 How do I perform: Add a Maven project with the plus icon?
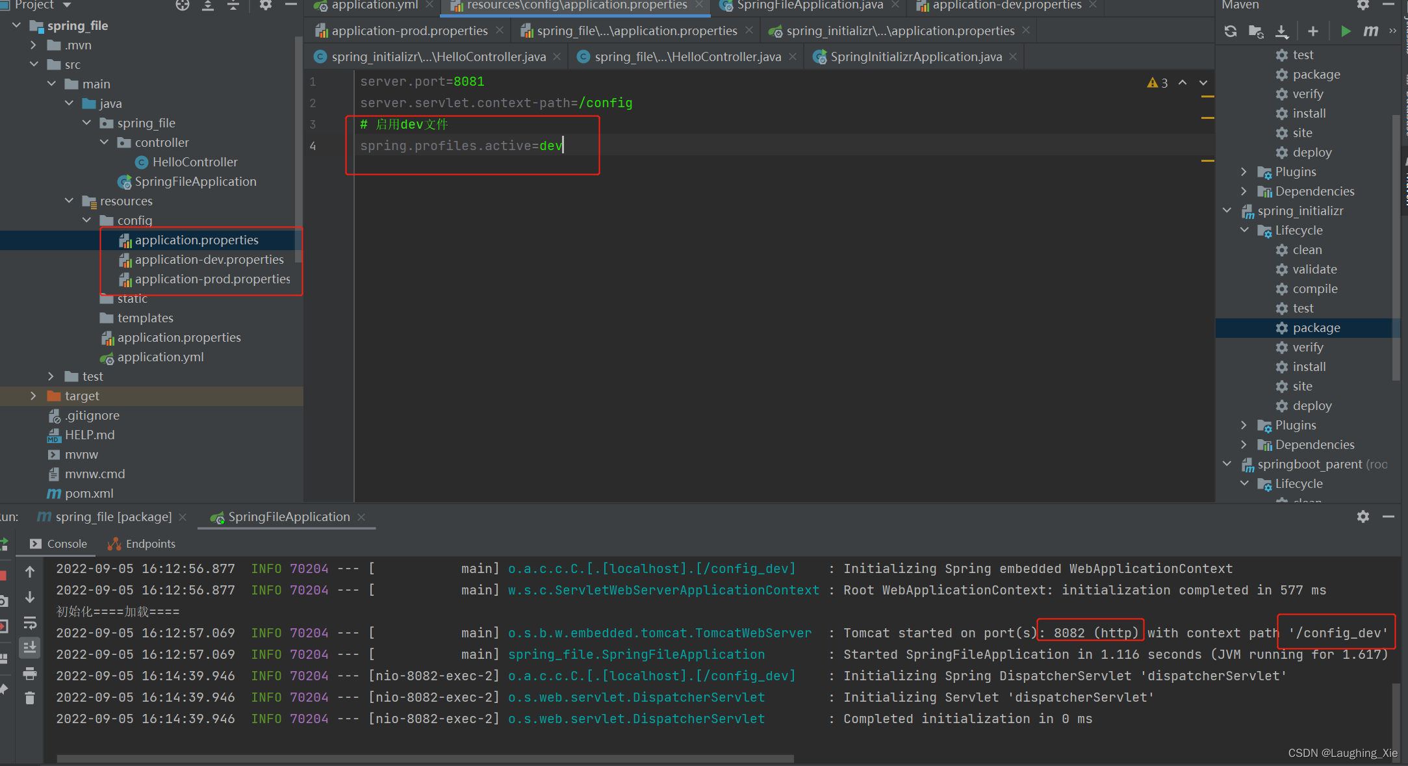click(1312, 31)
